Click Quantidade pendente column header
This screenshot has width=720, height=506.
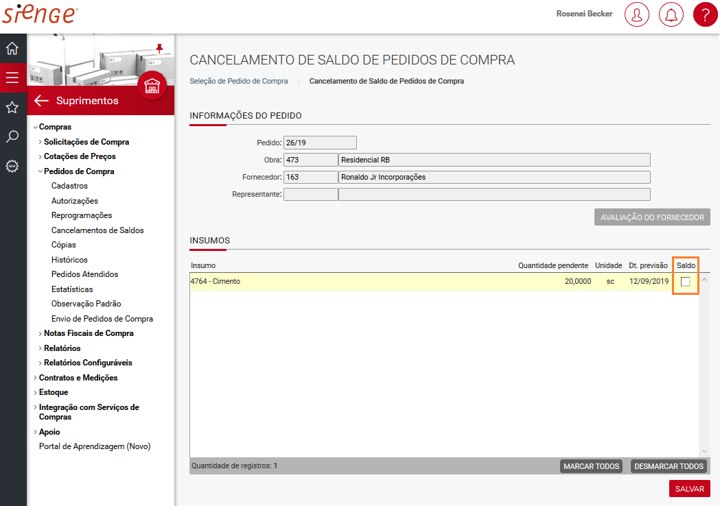click(x=553, y=265)
